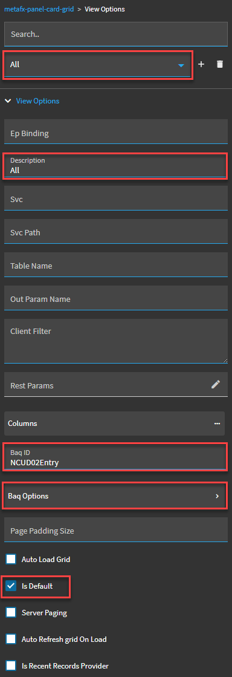Check Auto Refresh grid On Load
The image size is (232, 677).
[11, 639]
